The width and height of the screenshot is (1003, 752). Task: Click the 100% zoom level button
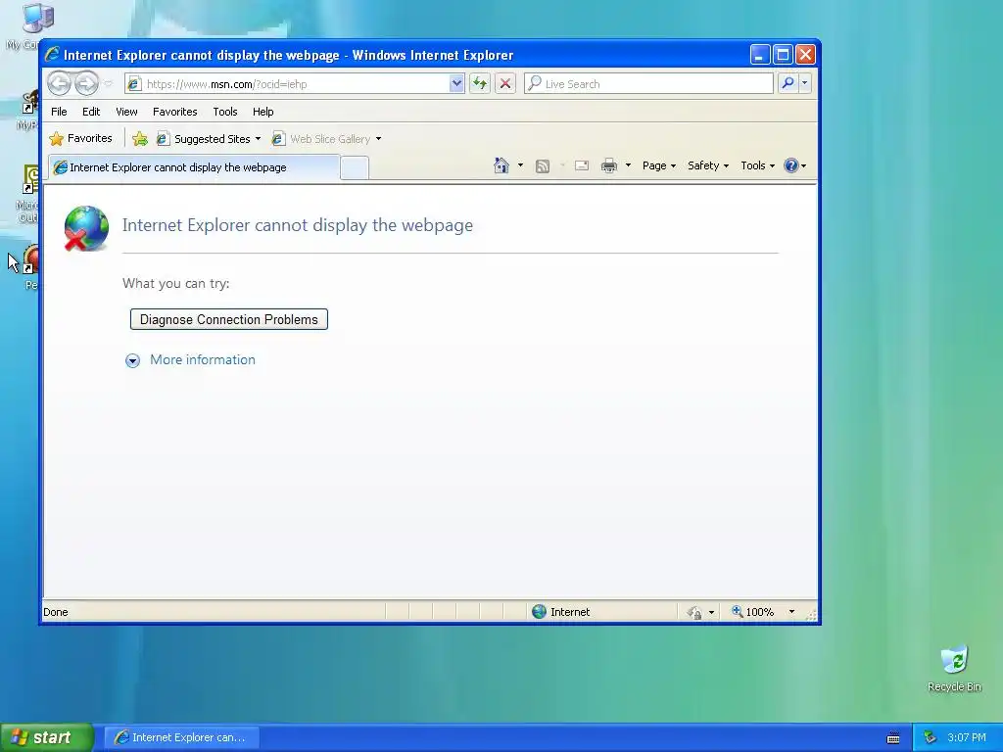[753, 612]
